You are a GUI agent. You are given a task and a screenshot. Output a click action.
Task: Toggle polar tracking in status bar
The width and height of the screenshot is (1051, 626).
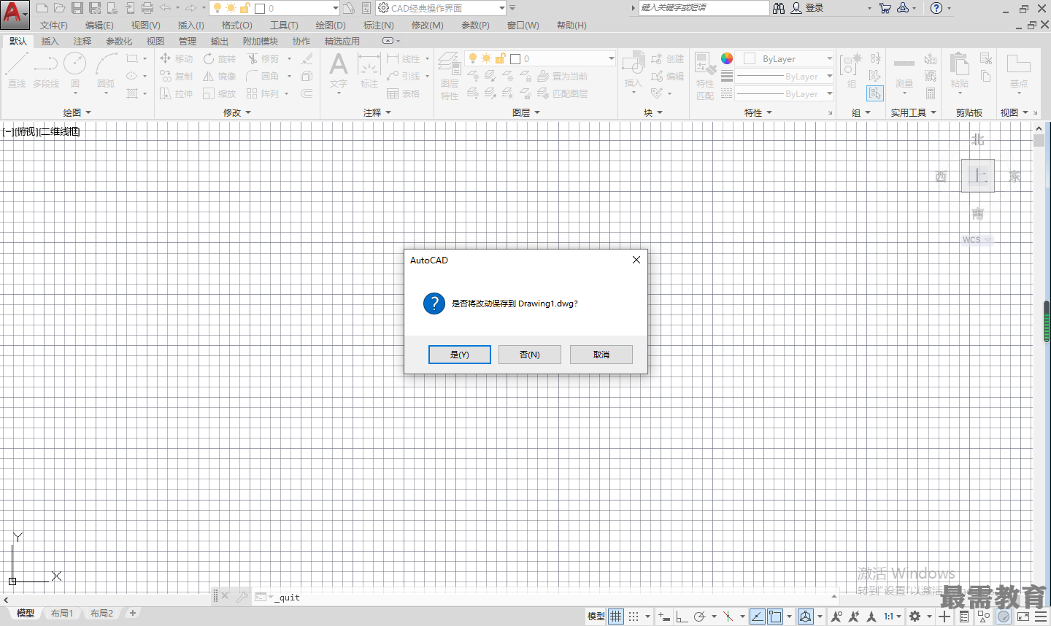(699, 617)
